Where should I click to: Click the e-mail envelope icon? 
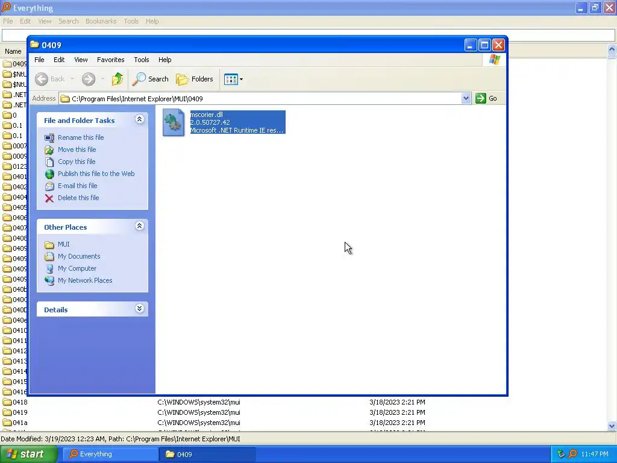click(49, 186)
